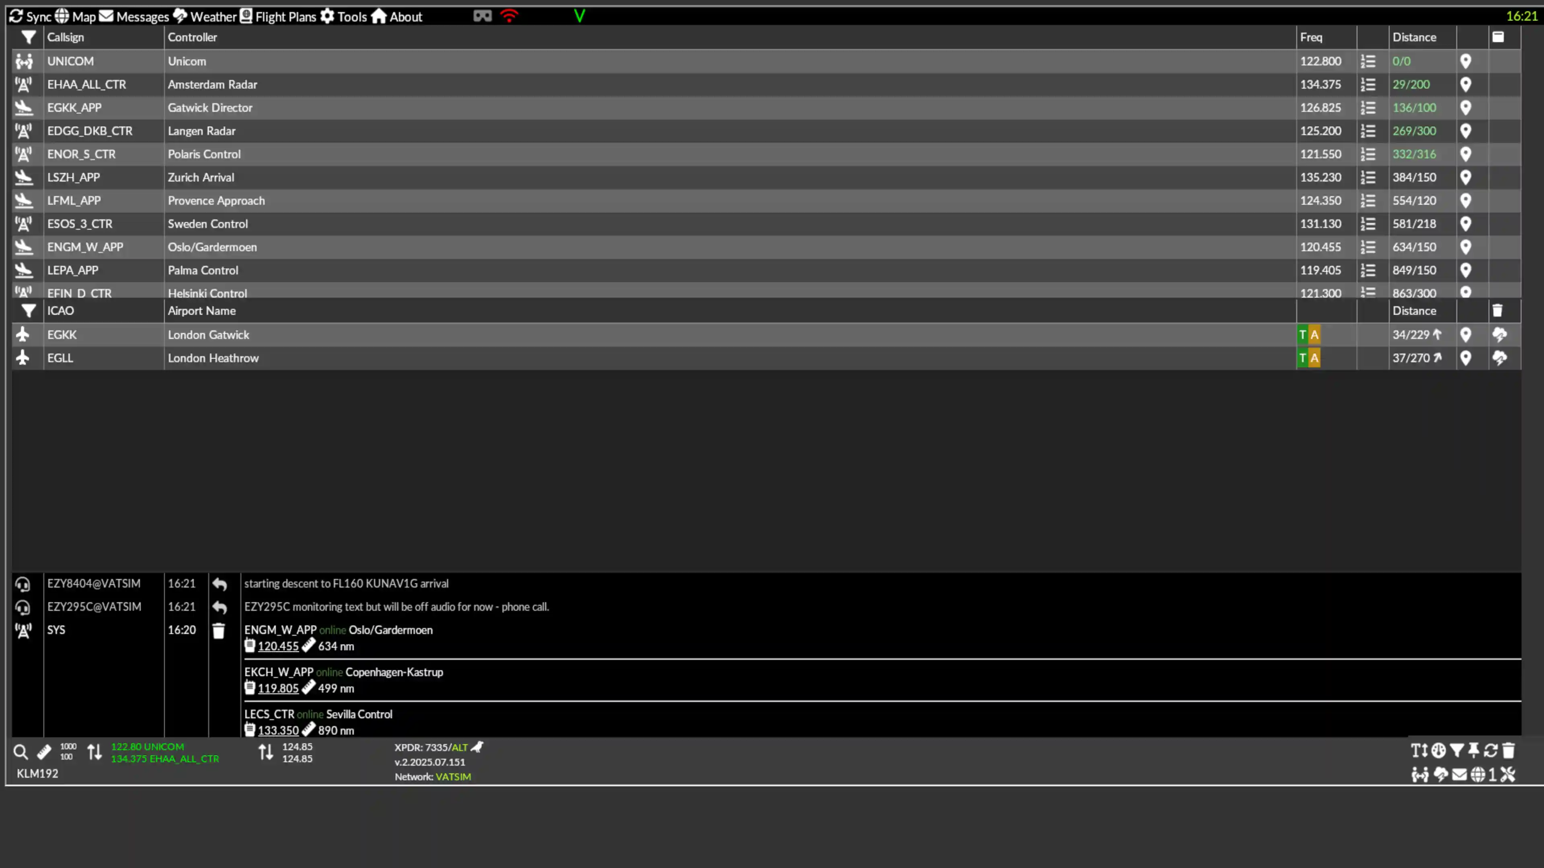Viewport: 1544px width, 868px height.
Task: Collapse the controller panel with header button
Action: (1498, 37)
